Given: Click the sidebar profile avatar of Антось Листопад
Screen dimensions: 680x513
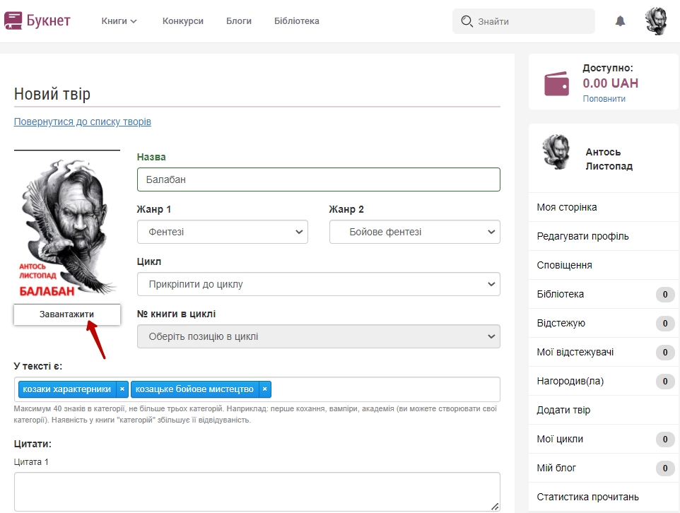Looking at the screenshot, I should (x=556, y=152).
